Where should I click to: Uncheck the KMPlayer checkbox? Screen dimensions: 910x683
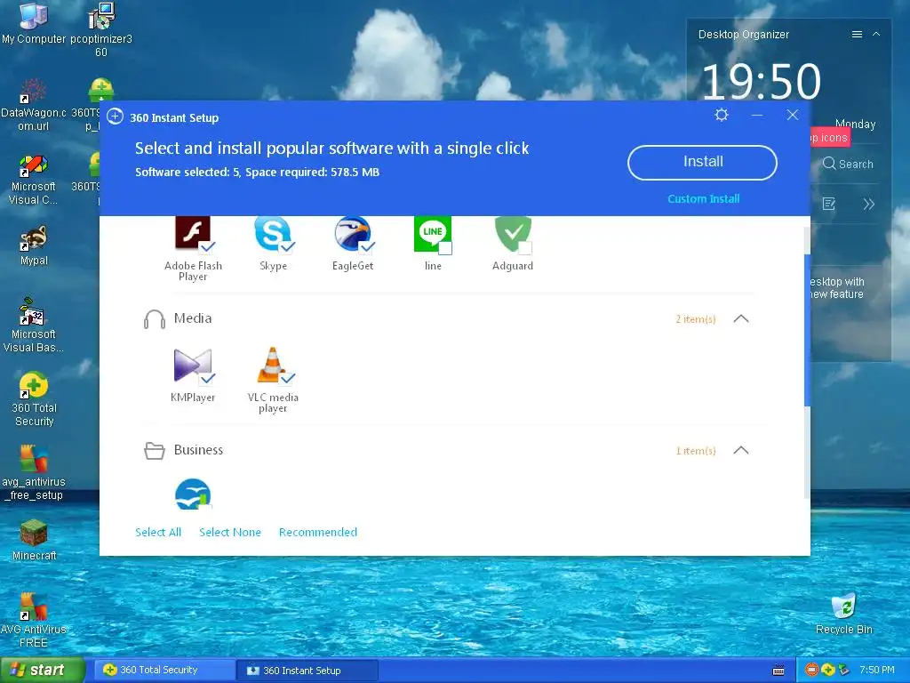click(207, 379)
